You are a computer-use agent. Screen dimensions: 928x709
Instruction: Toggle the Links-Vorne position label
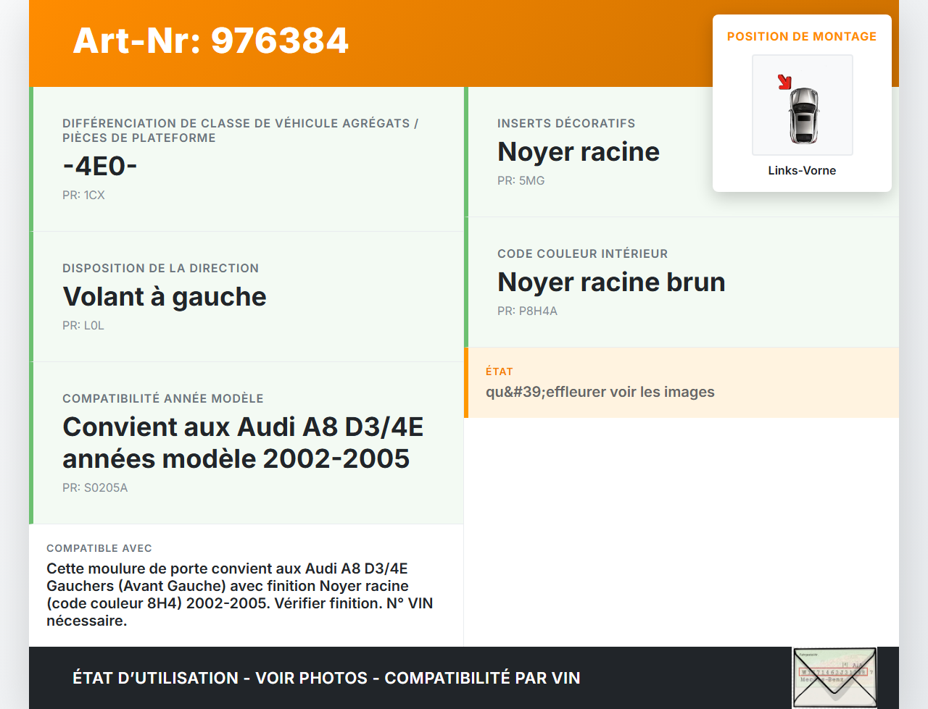[x=802, y=170]
